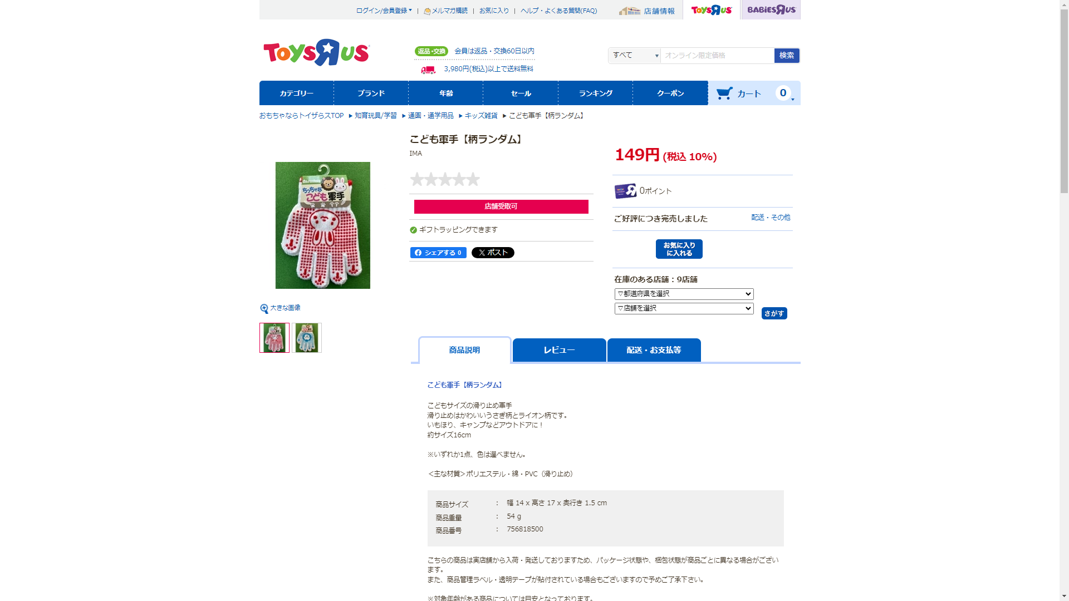The width and height of the screenshot is (1069, 601).
Task: Click the Toys R Us main logo
Action: (316, 53)
